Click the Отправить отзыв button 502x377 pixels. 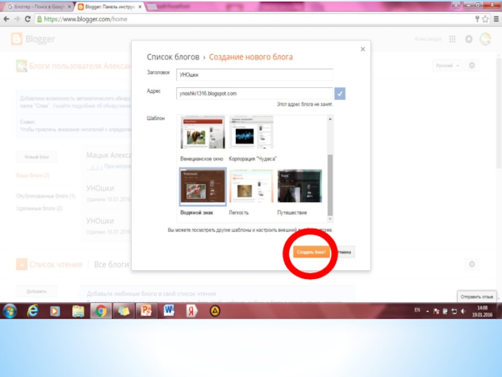[476, 297]
